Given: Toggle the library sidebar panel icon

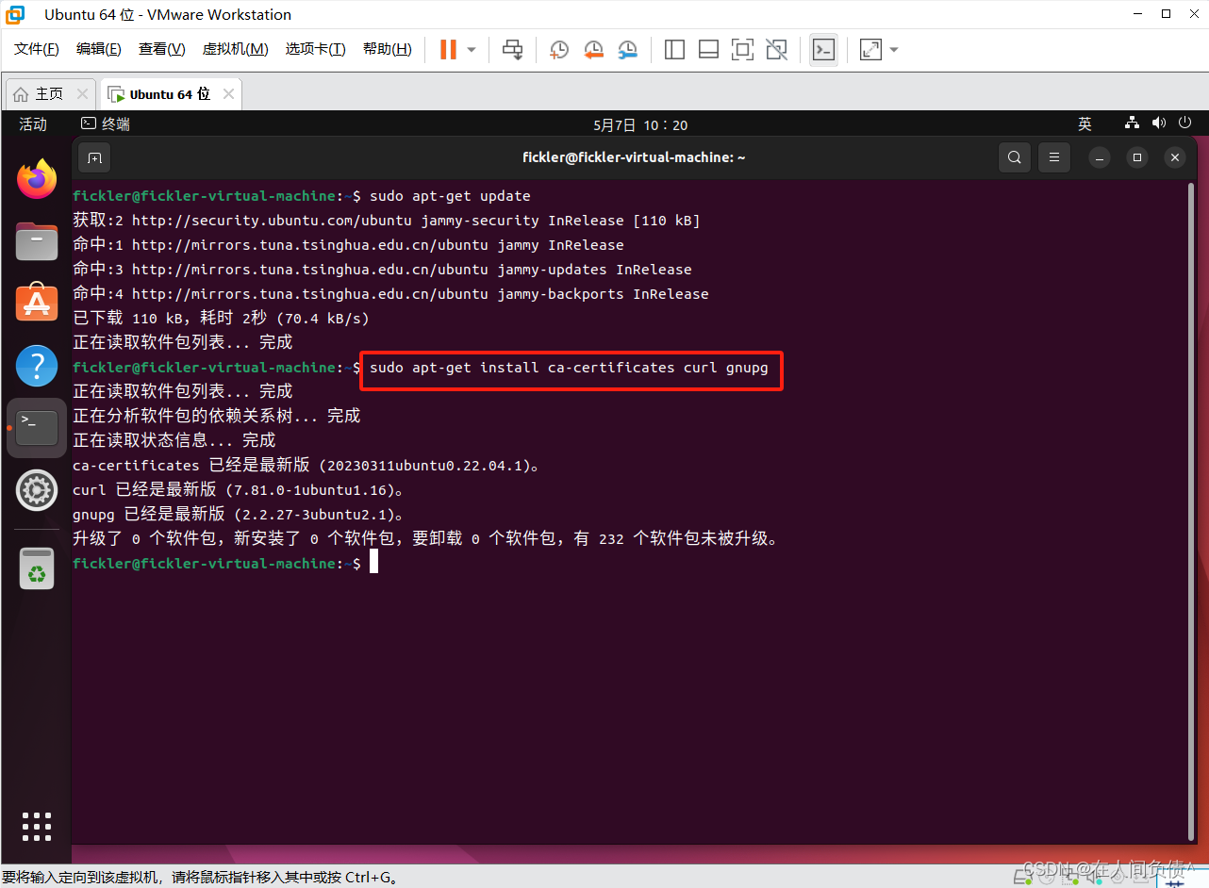Looking at the screenshot, I should coord(674,49).
